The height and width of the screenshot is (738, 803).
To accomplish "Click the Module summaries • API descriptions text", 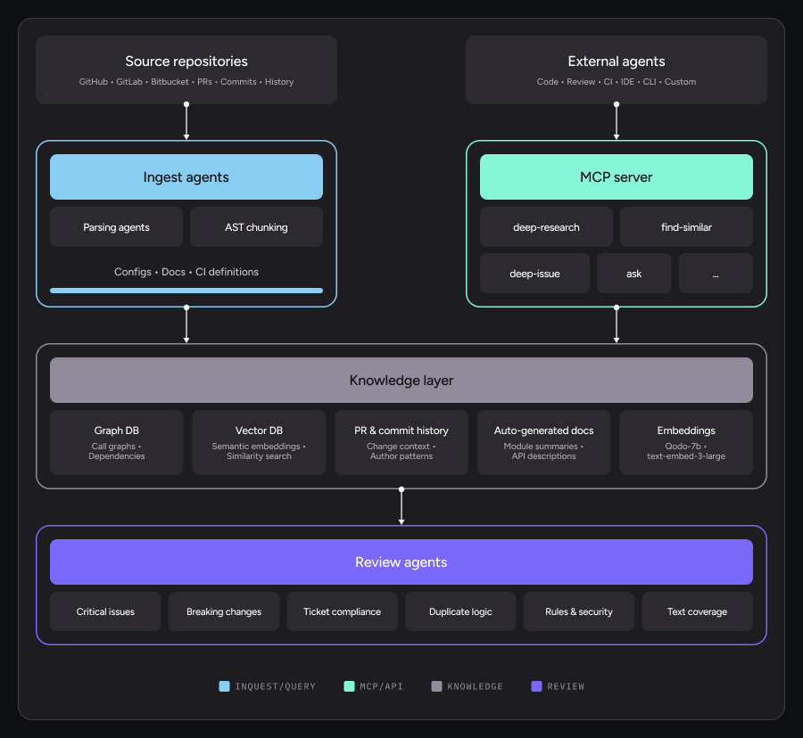I will coord(544,451).
